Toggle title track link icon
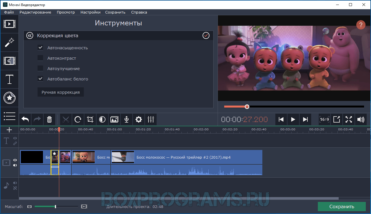The image size is (371, 214). point(15,143)
